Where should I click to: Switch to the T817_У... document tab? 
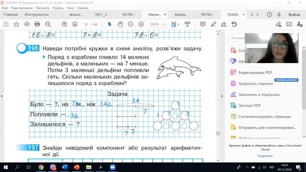click(102, 14)
